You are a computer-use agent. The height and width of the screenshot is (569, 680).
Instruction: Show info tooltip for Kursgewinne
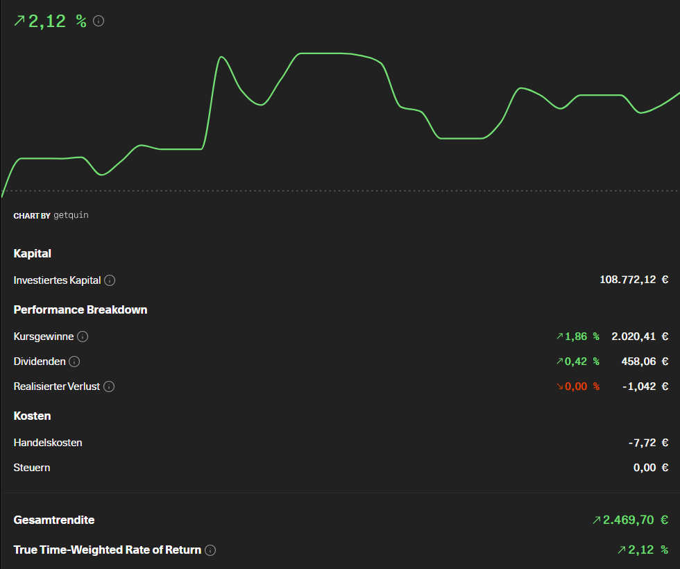tap(83, 337)
